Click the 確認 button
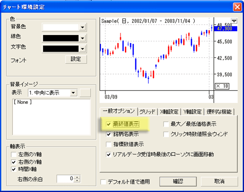244x192 pixels. click(178, 181)
